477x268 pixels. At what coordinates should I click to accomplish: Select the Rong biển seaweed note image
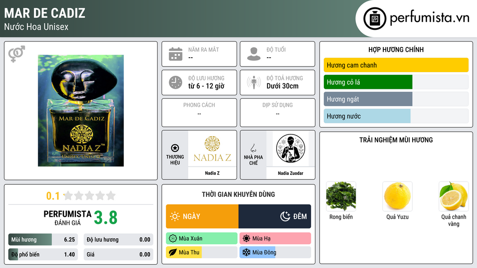(x=341, y=196)
